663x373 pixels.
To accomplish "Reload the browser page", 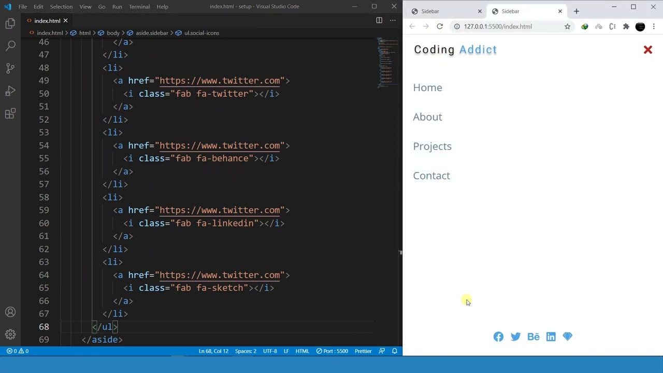I will (x=440, y=26).
